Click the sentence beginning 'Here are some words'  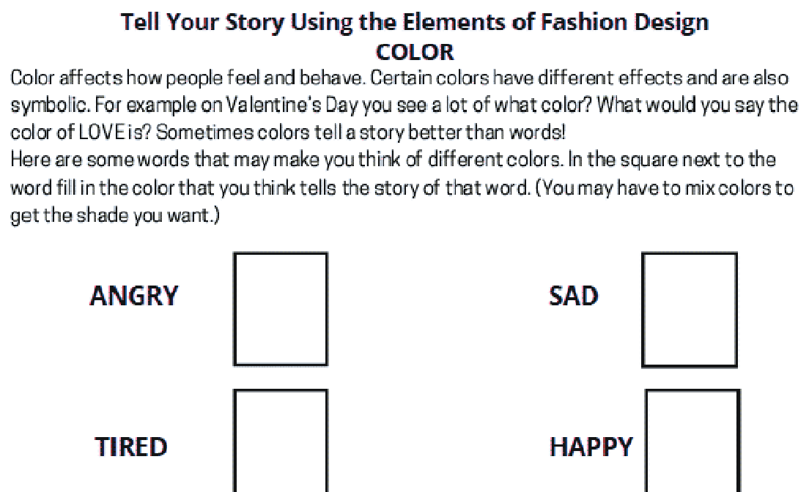coord(287,160)
